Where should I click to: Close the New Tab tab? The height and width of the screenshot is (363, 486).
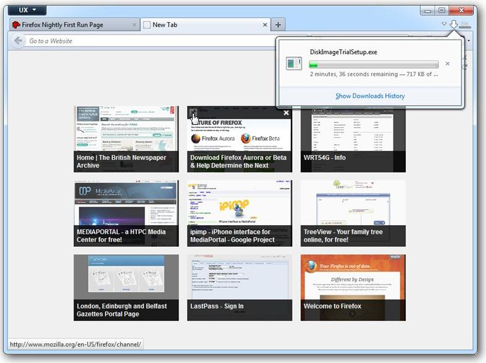pos(265,25)
